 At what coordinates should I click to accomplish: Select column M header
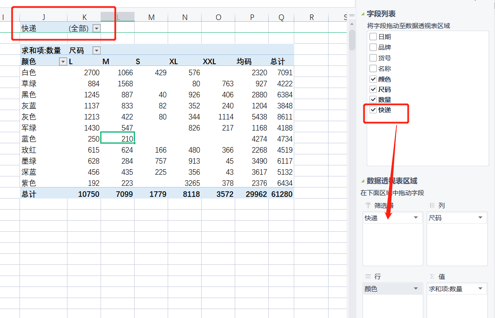(x=151, y=17)
